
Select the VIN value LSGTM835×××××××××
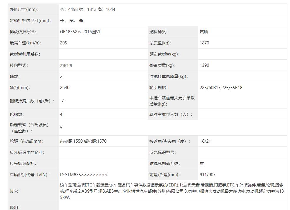pos(84,175)
